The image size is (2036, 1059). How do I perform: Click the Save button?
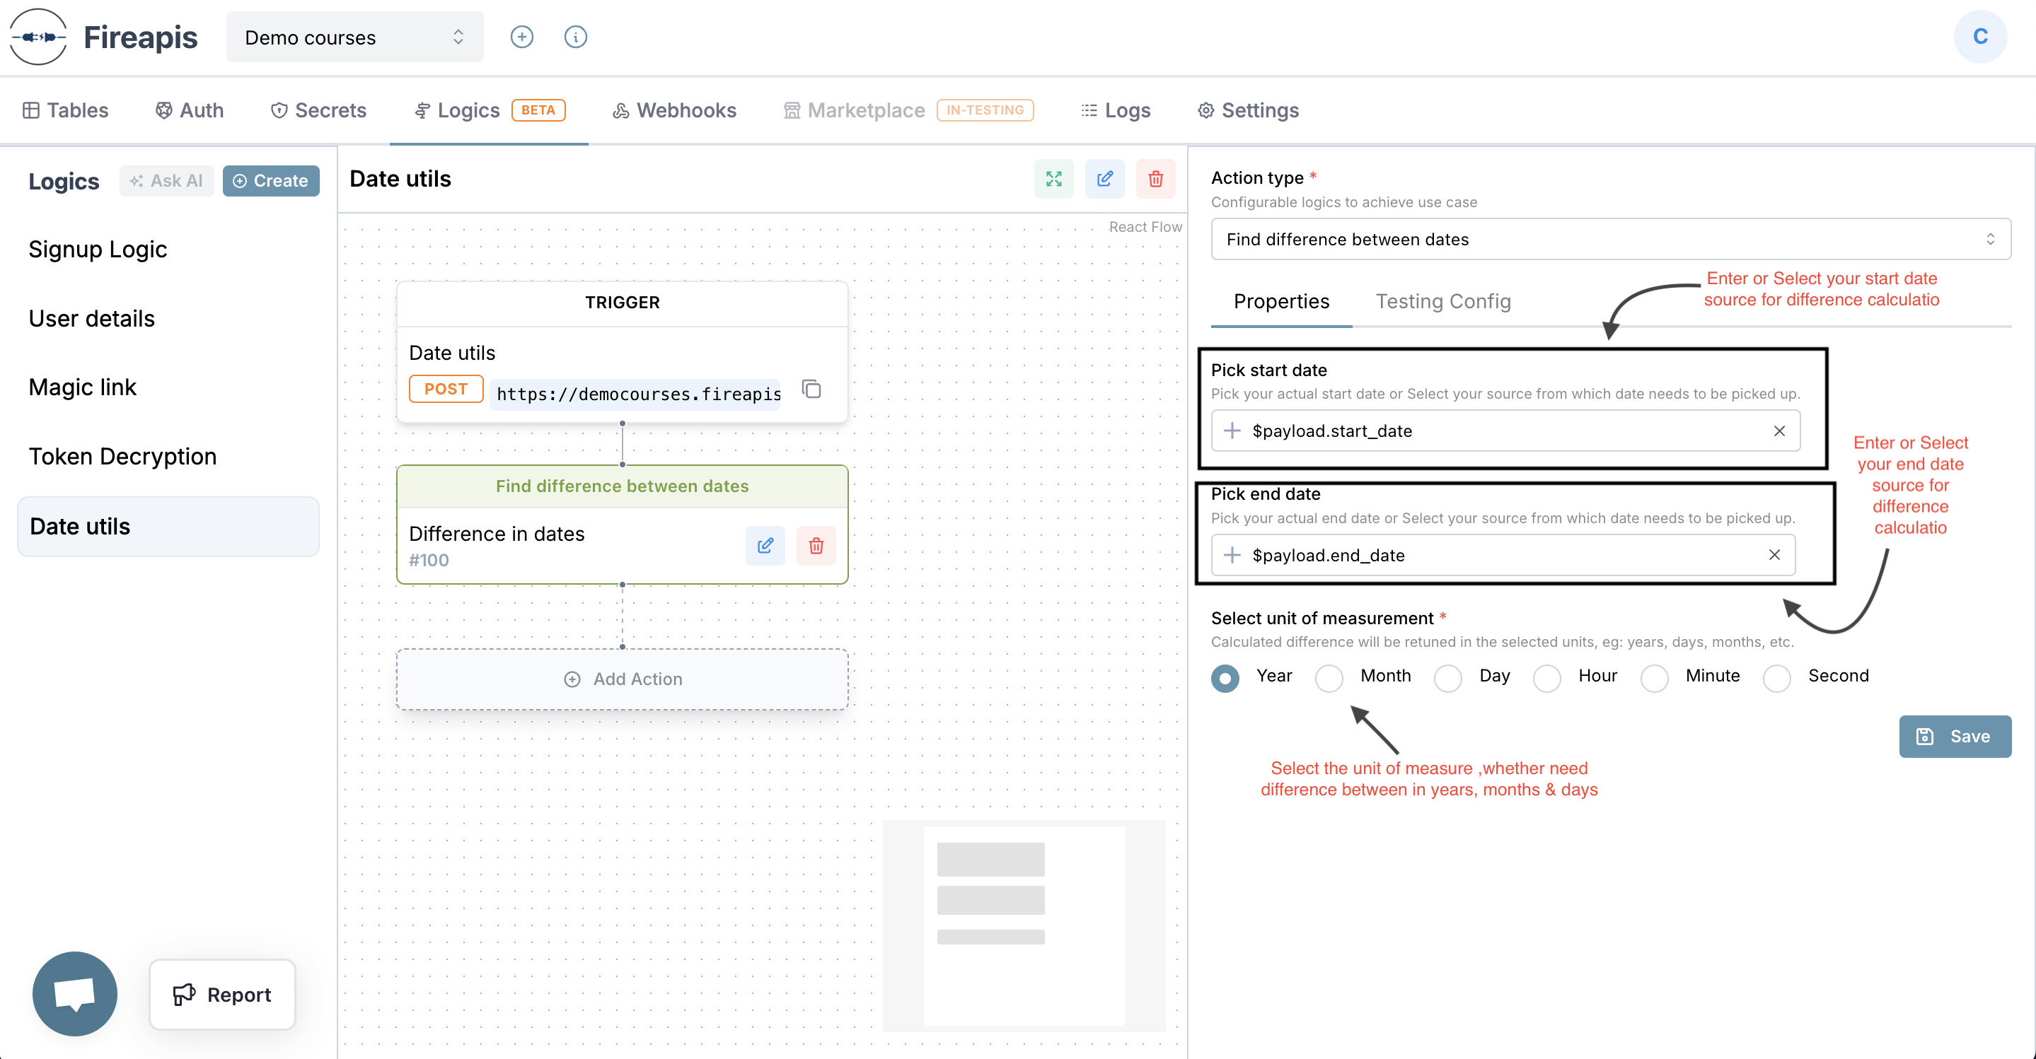coord(1954,736)
